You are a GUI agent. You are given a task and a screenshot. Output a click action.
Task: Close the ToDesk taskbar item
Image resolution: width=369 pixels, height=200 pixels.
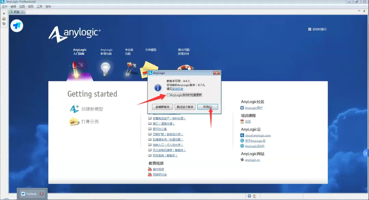(x=42, y=194)
